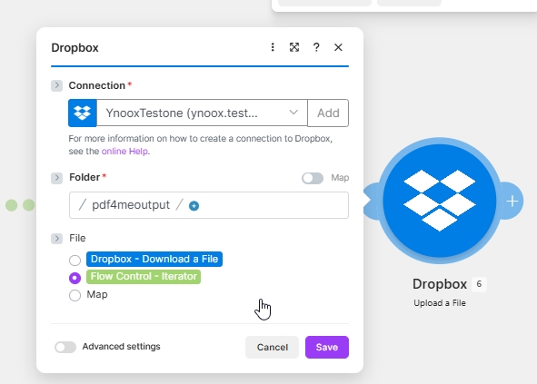The height and width of the screenshot is (384, 537).
Task: Click the Cancel button
Action: click(x=273, y=347)
